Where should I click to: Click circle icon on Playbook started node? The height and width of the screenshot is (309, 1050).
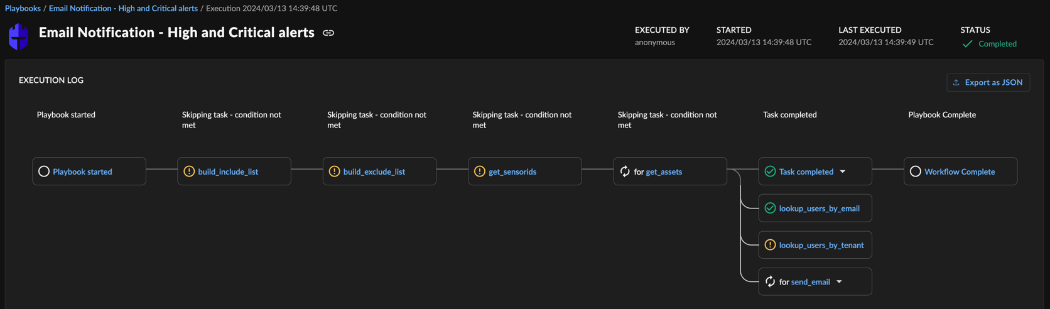pos(44,171)
